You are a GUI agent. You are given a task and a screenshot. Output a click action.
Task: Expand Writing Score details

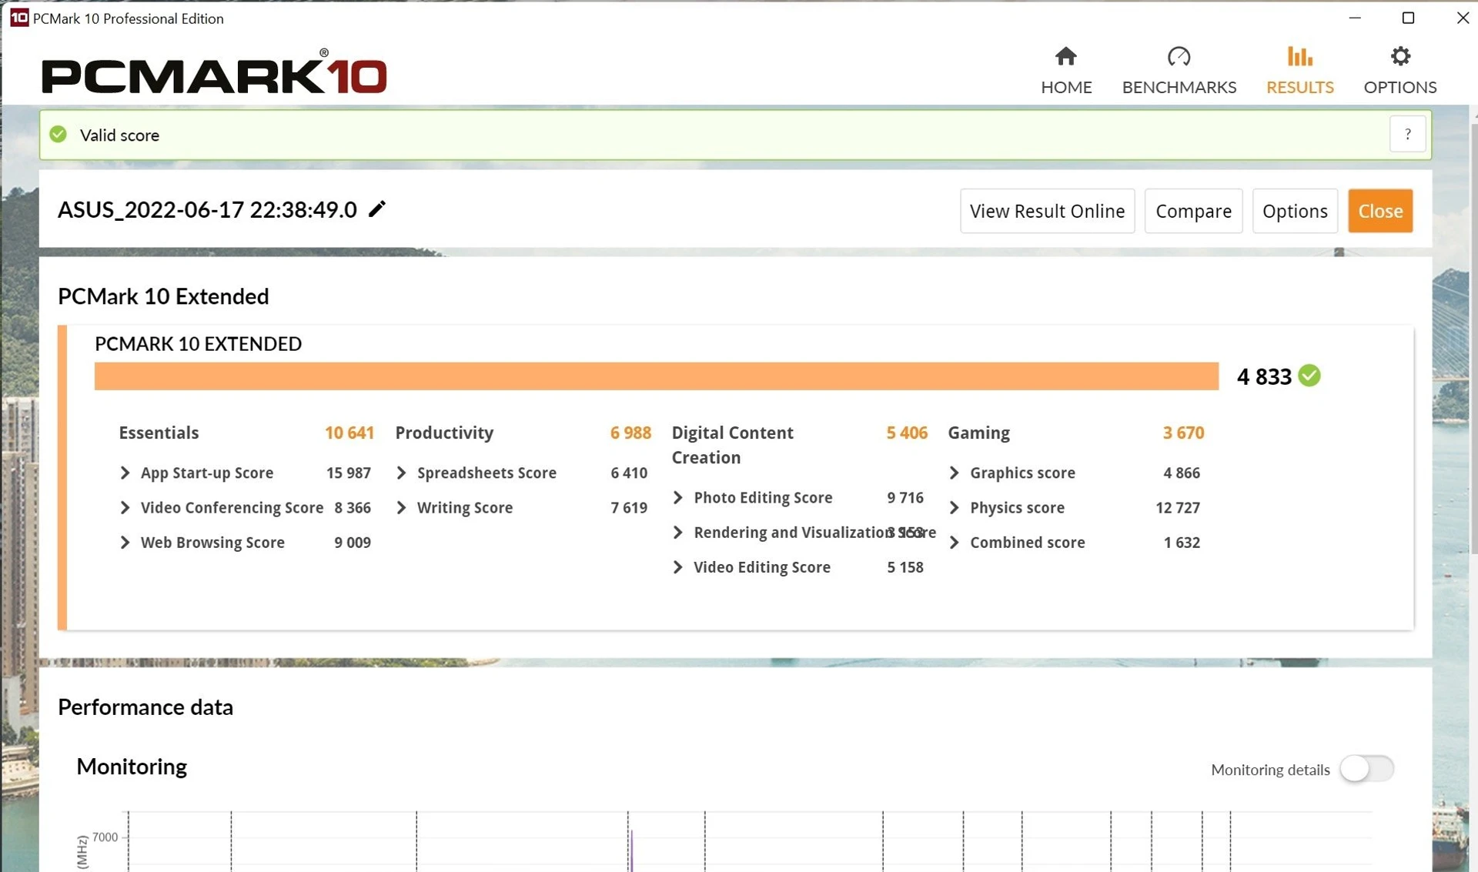coord(401,507)
